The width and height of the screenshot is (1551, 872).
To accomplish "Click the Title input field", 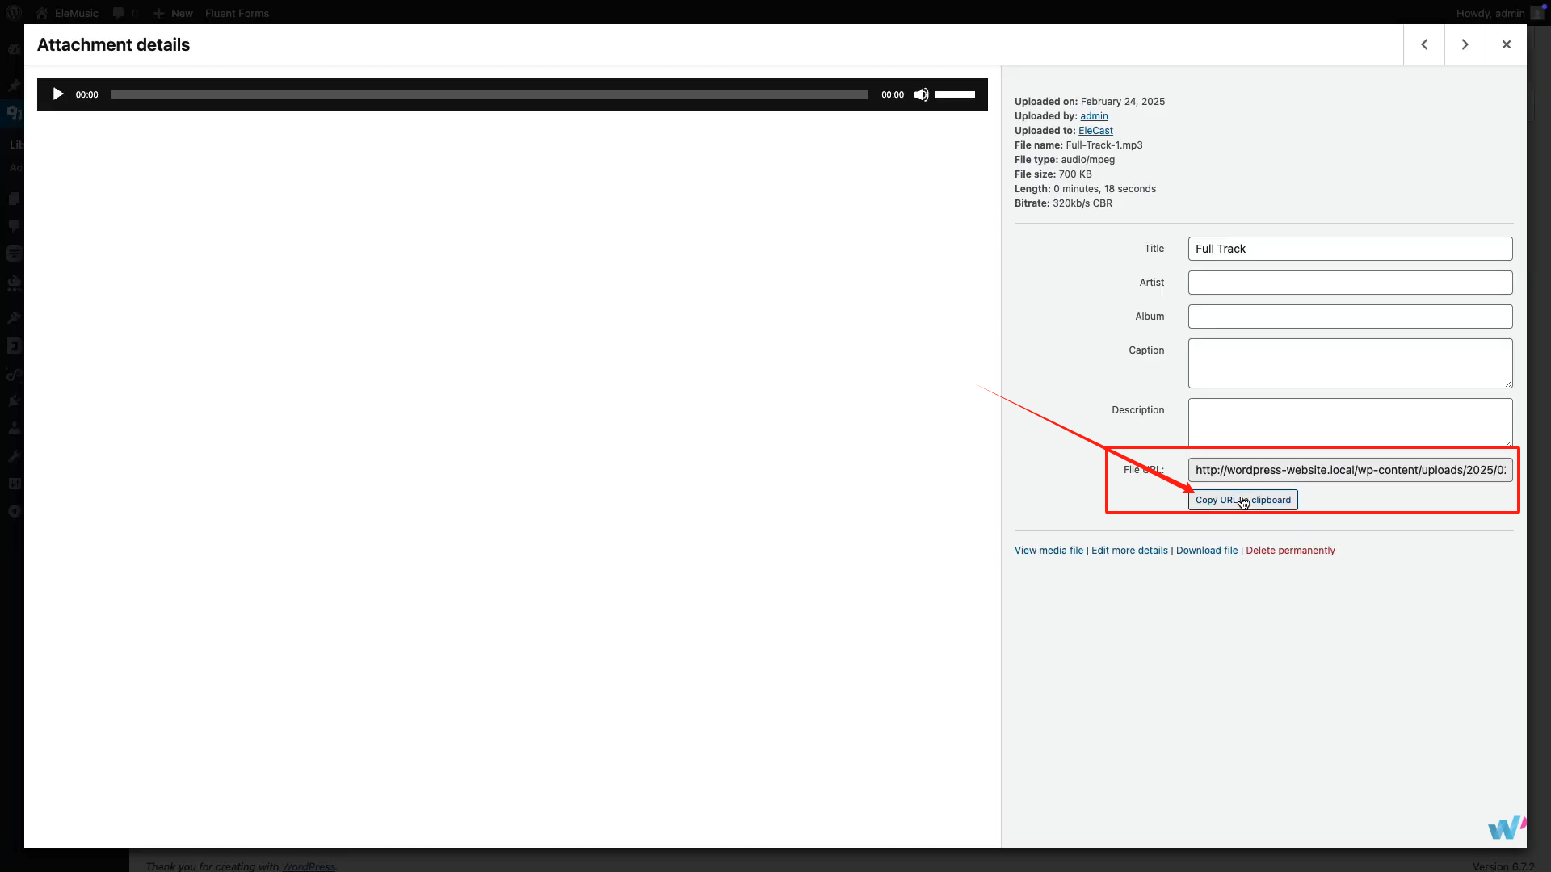I will 1349,249.
